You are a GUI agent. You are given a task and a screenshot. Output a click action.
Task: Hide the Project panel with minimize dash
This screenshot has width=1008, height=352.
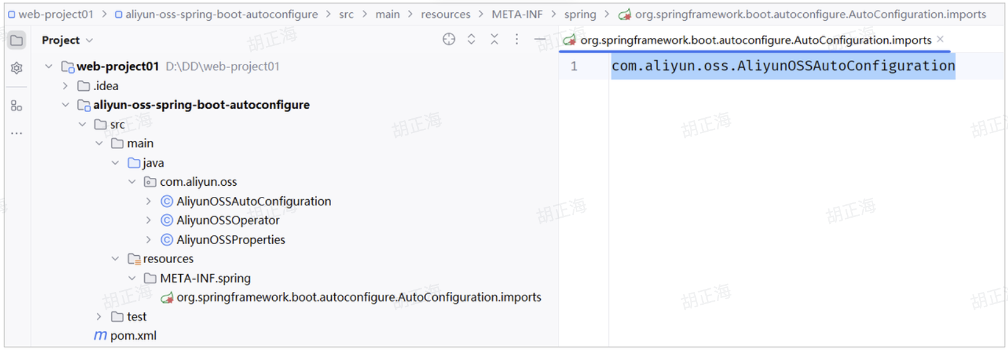pos(540,39)
